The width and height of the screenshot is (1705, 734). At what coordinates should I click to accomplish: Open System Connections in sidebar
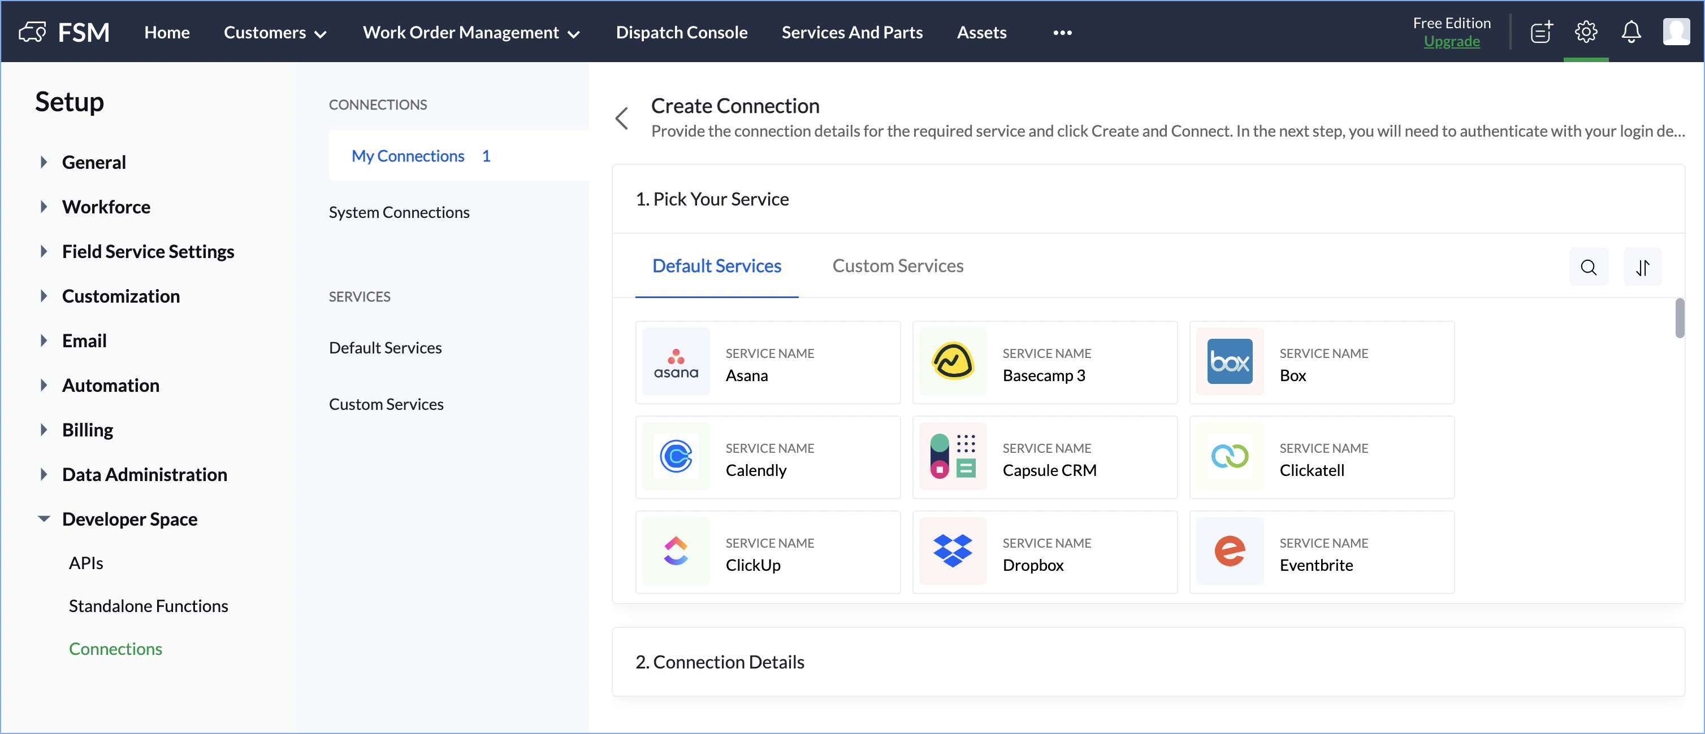click(x=399, y=212)
